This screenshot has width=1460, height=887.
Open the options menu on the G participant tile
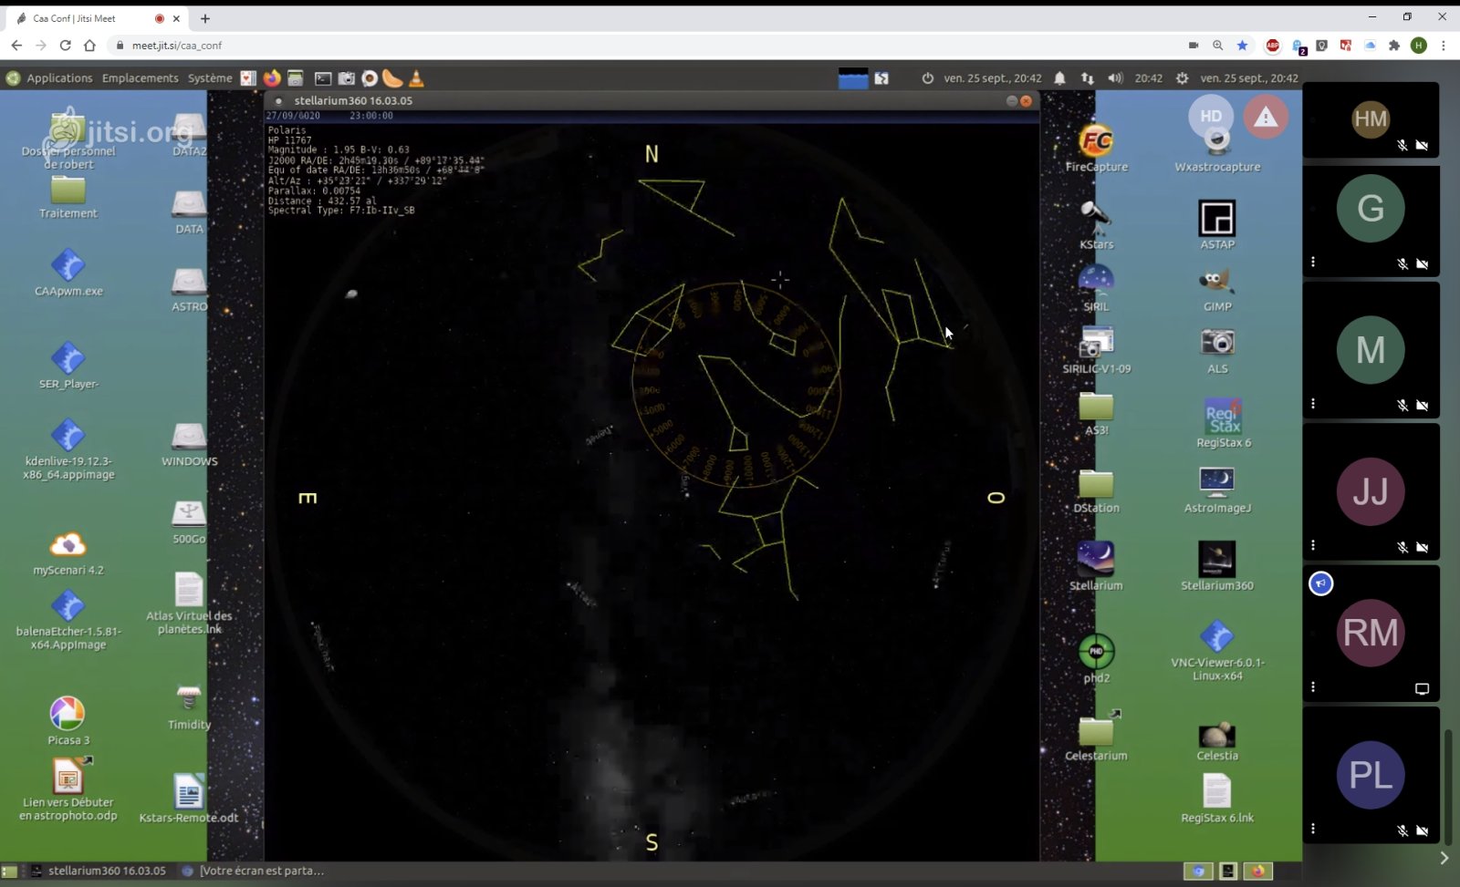1313,262
